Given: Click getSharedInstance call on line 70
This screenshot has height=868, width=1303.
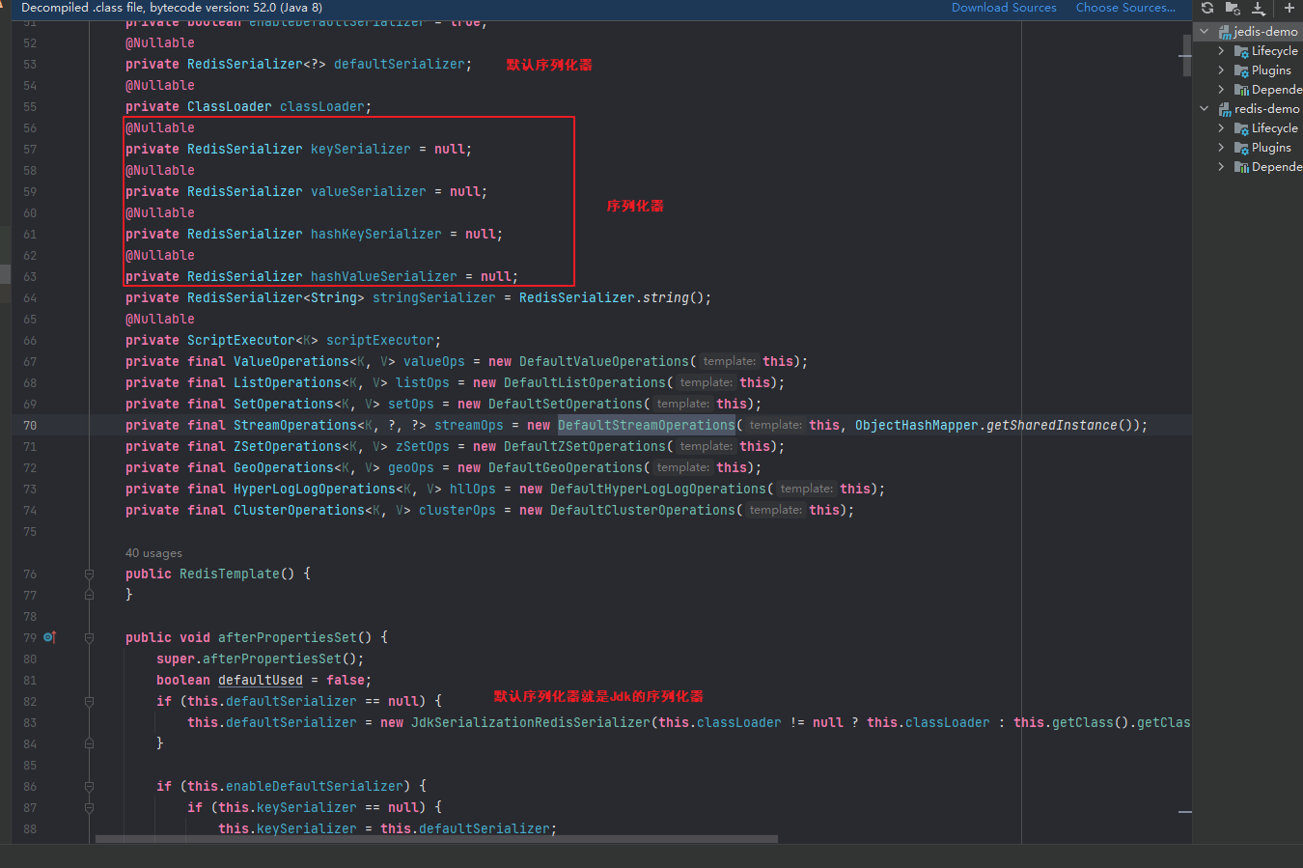Looking at the screenshot, I should pyautogui.click(x=1052, y=425).
